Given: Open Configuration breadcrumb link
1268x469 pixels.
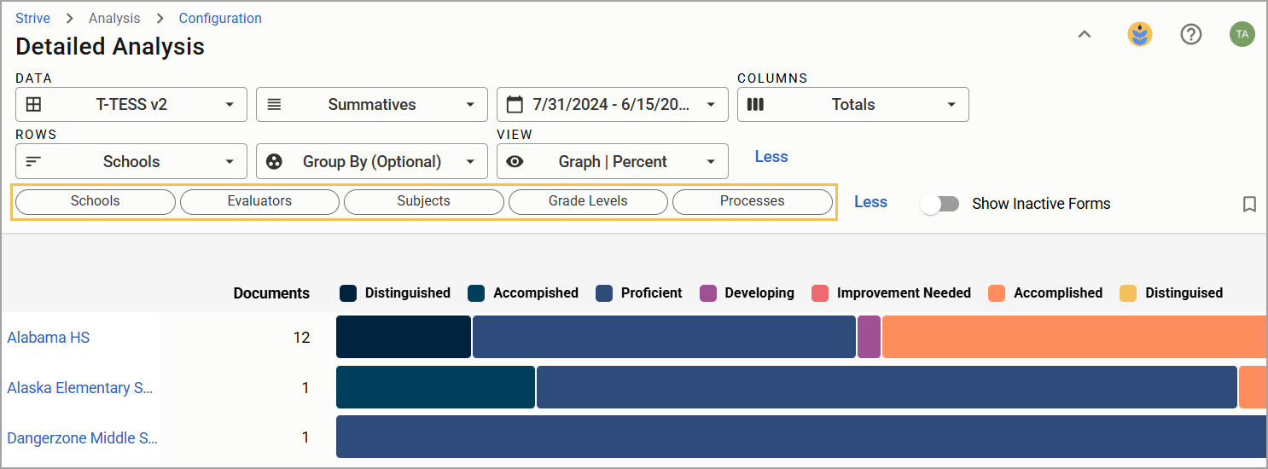Looking at the screenshot, I should pyautogui.click(x=220, y=18).
